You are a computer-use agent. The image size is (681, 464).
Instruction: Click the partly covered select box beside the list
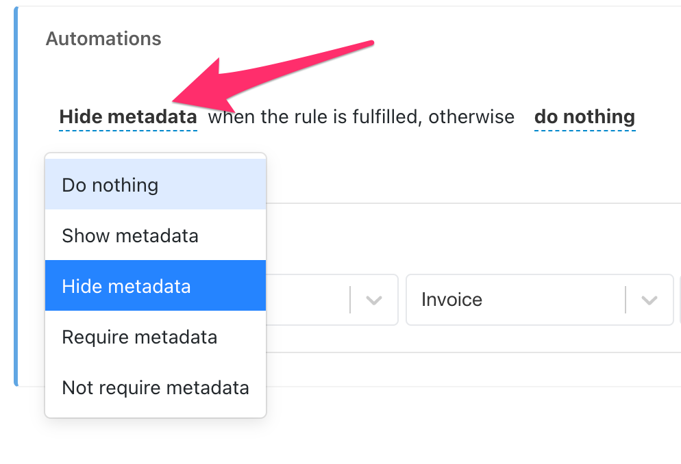[332, 300]
